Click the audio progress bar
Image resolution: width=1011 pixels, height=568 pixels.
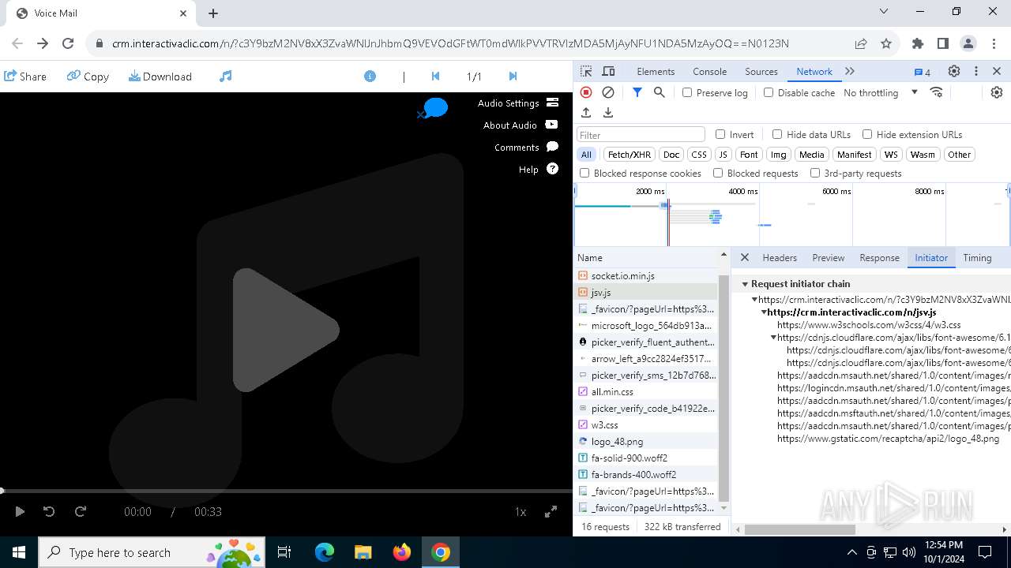point(286,491)
